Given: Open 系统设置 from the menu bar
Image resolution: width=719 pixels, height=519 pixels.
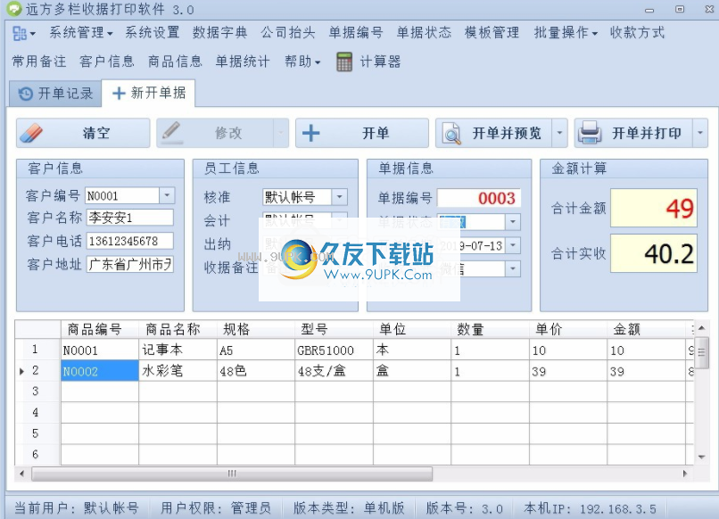Looking at the screenshot, I should coord(153,33).
